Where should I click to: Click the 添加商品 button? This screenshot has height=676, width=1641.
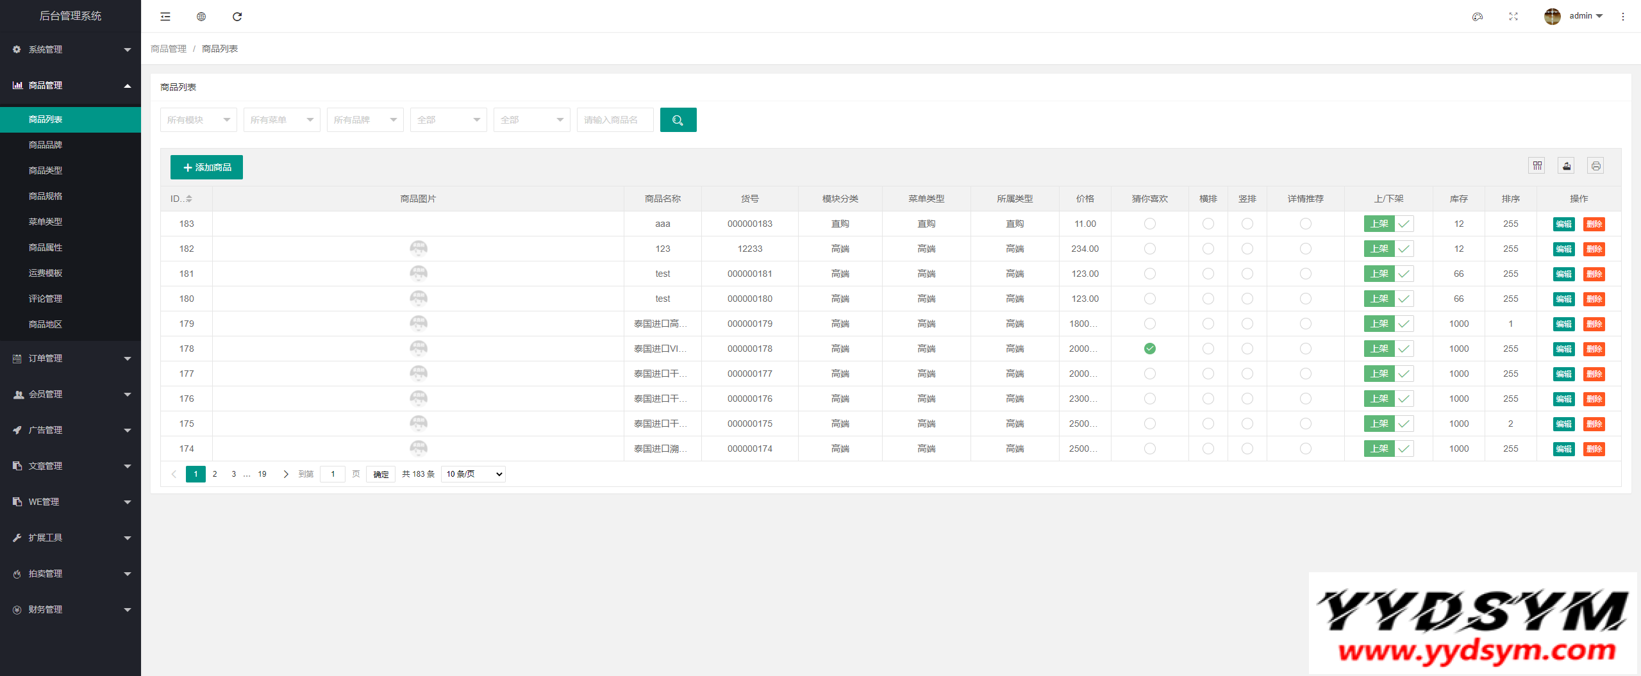(206, 167)
